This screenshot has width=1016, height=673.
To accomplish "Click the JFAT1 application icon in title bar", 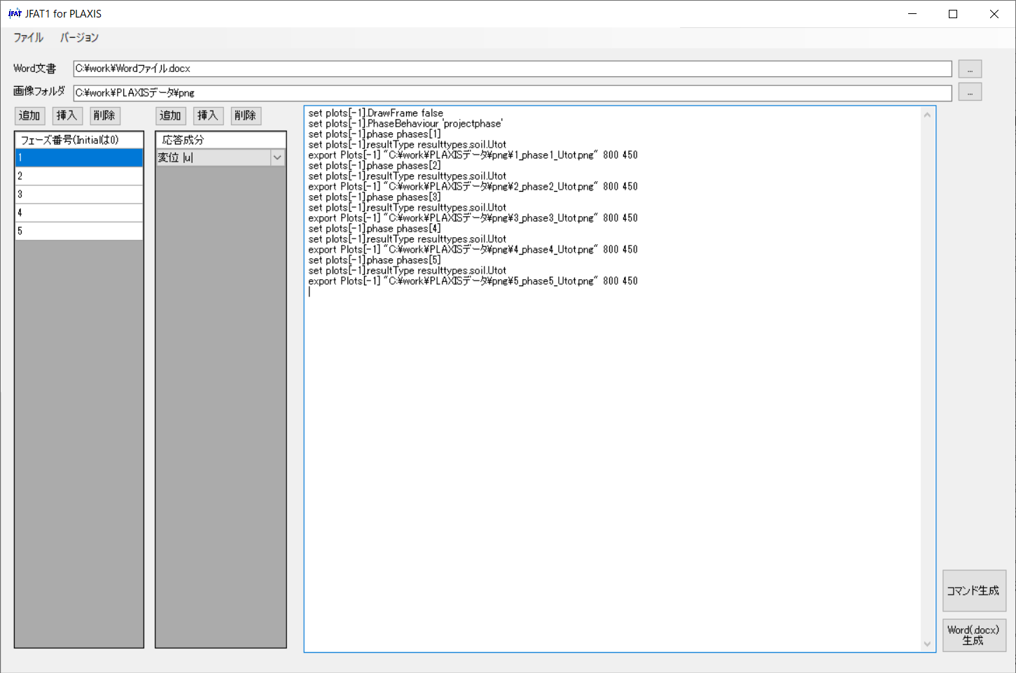I will click(x=15, y=14).
